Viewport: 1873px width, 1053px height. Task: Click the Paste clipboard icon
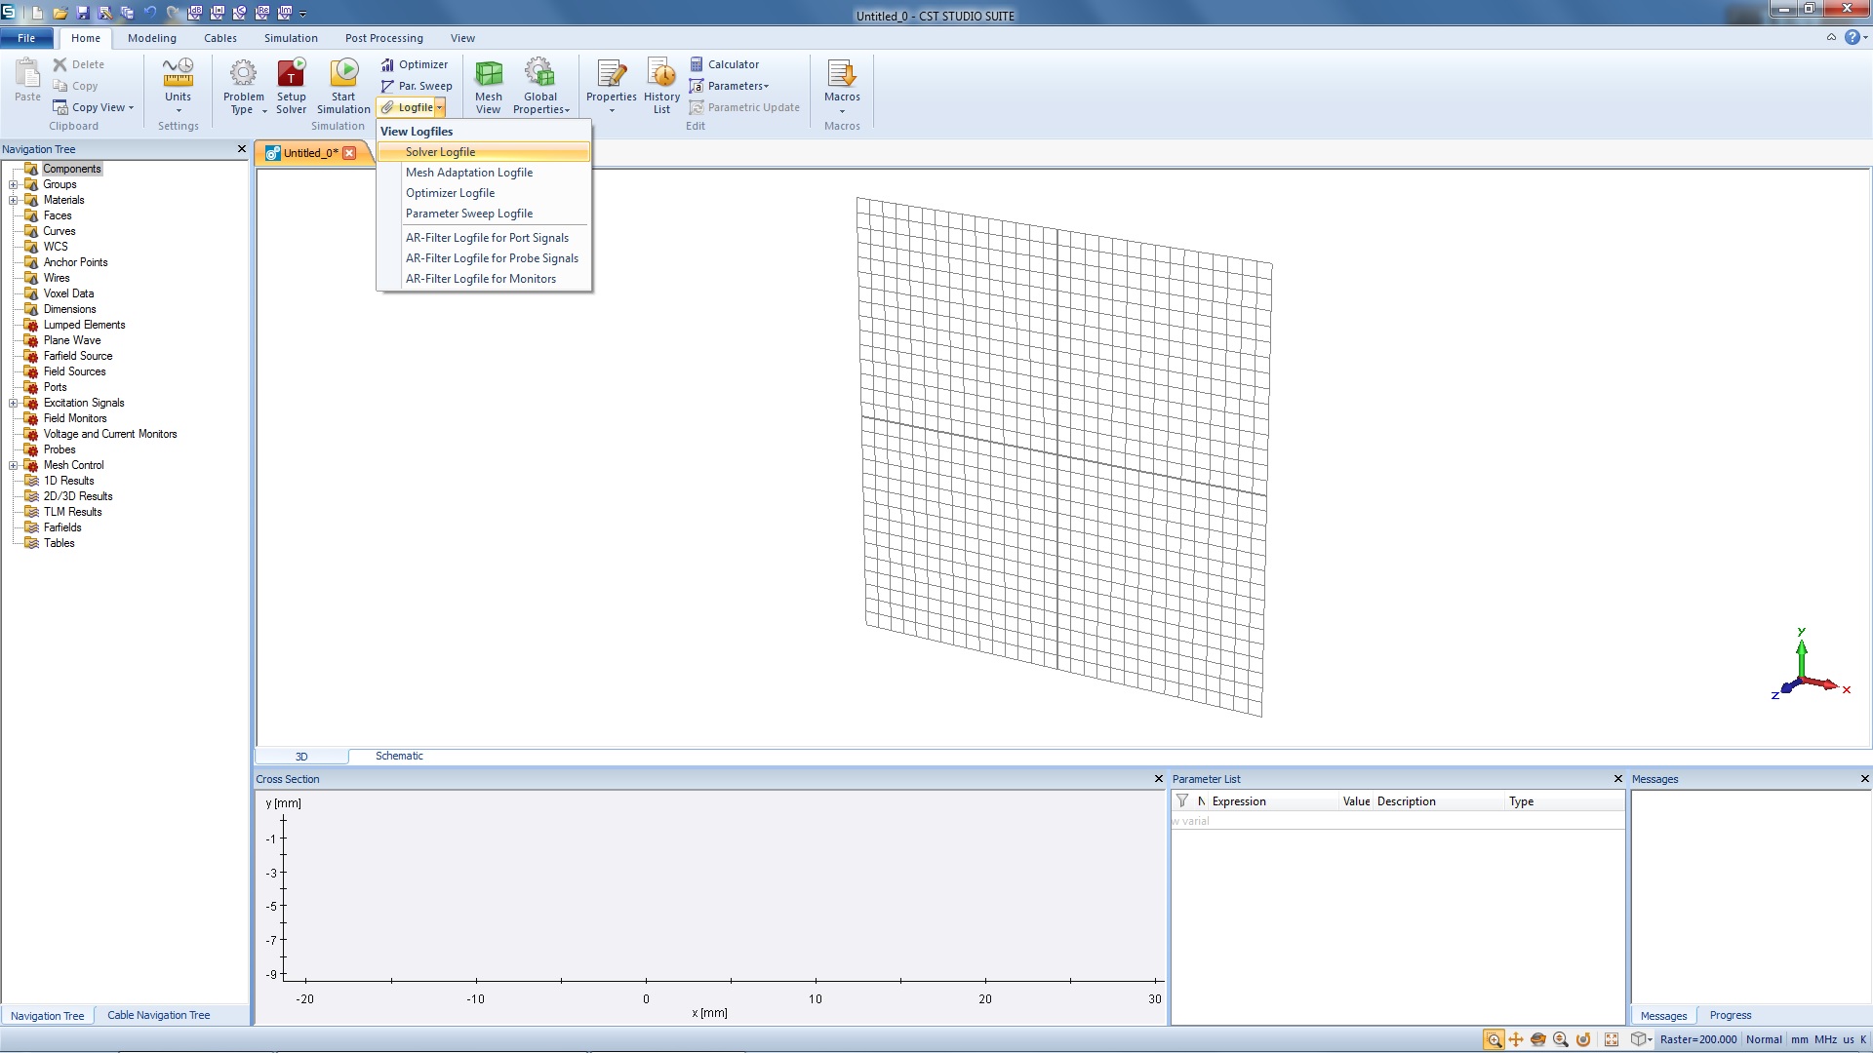tap(27, 72)
